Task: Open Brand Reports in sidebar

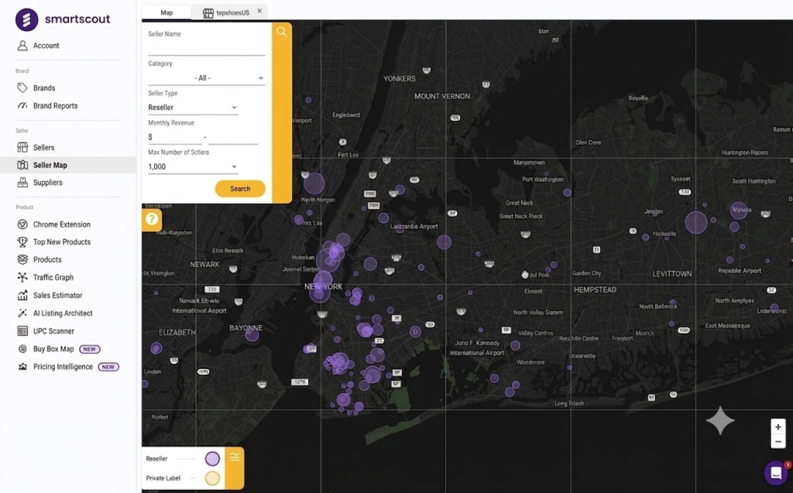Action: coord(55,106)
